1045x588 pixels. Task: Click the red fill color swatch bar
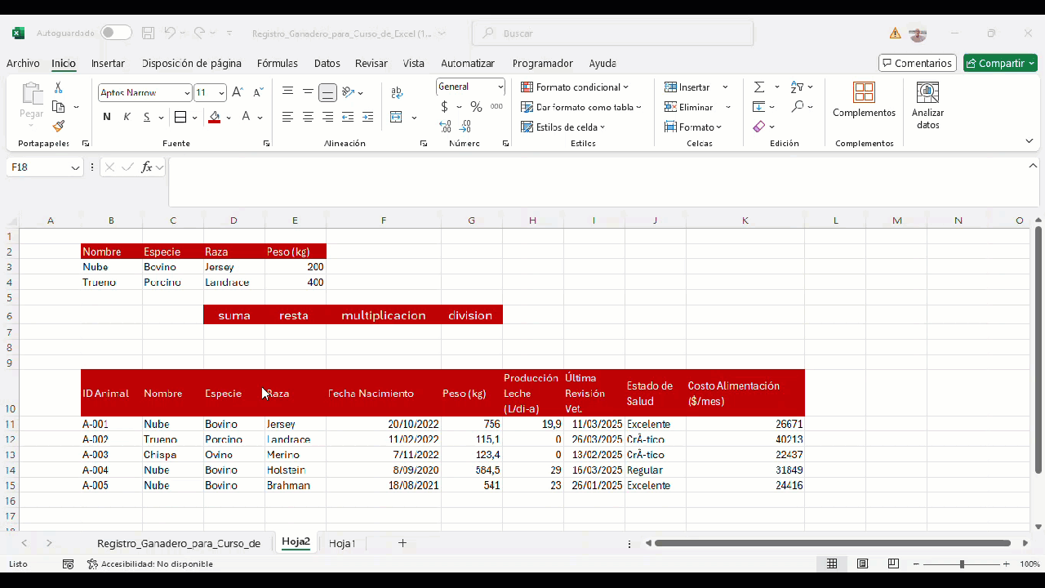click(214, 122)
